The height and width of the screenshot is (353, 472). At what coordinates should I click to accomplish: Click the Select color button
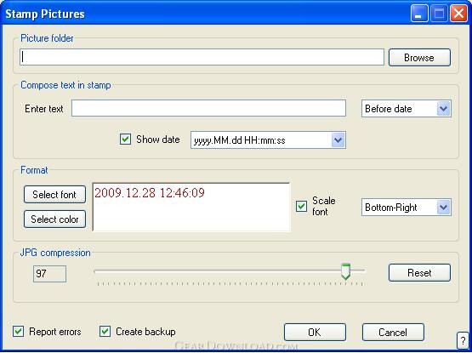coord(54,219)
